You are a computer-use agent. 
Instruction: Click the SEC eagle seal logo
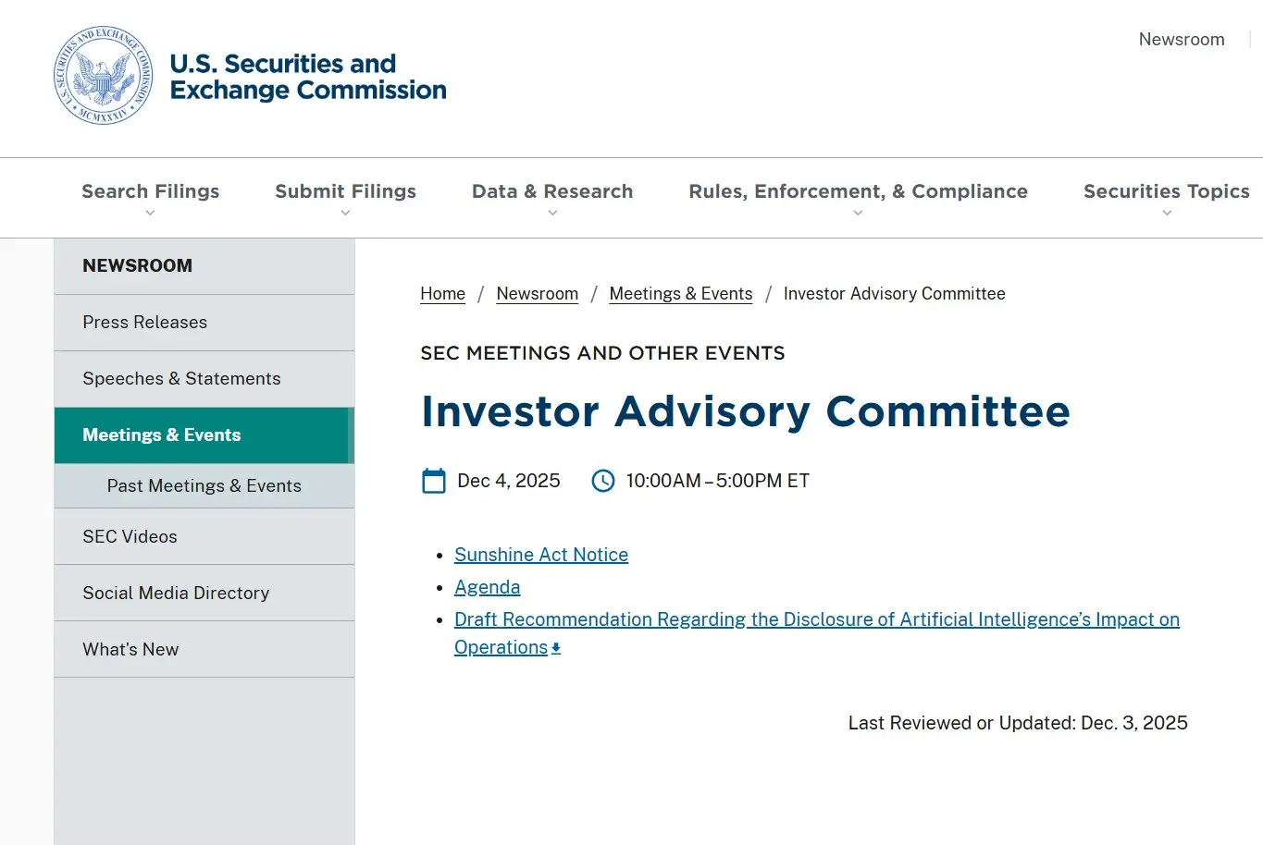[x=103, y=76]
